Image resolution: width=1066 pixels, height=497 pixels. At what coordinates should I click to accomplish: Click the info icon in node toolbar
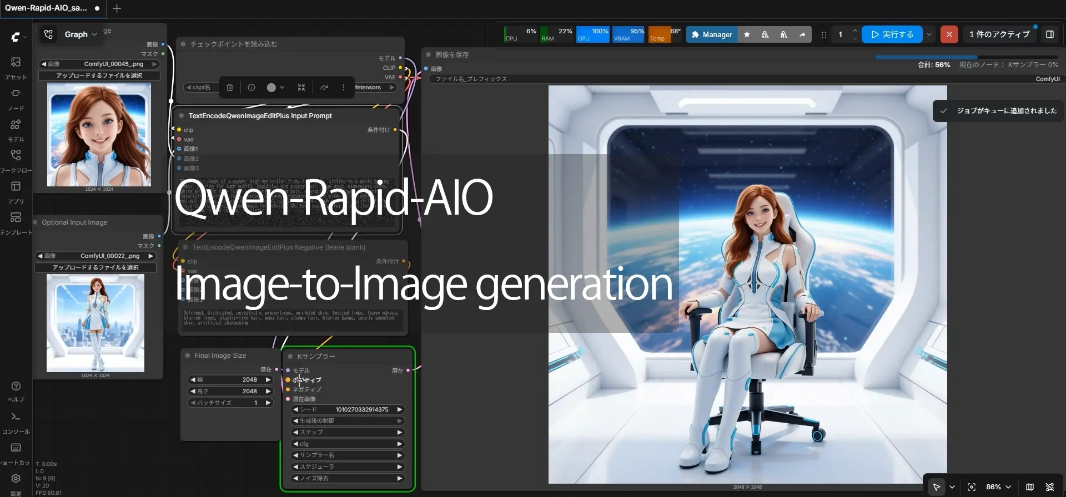tap(252, 88)
